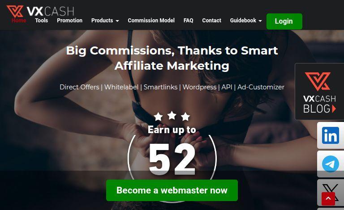Open the Commission Model page
344x210 pixels.
151,21
